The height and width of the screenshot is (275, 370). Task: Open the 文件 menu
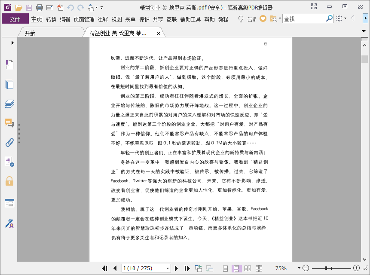[15, 19]
